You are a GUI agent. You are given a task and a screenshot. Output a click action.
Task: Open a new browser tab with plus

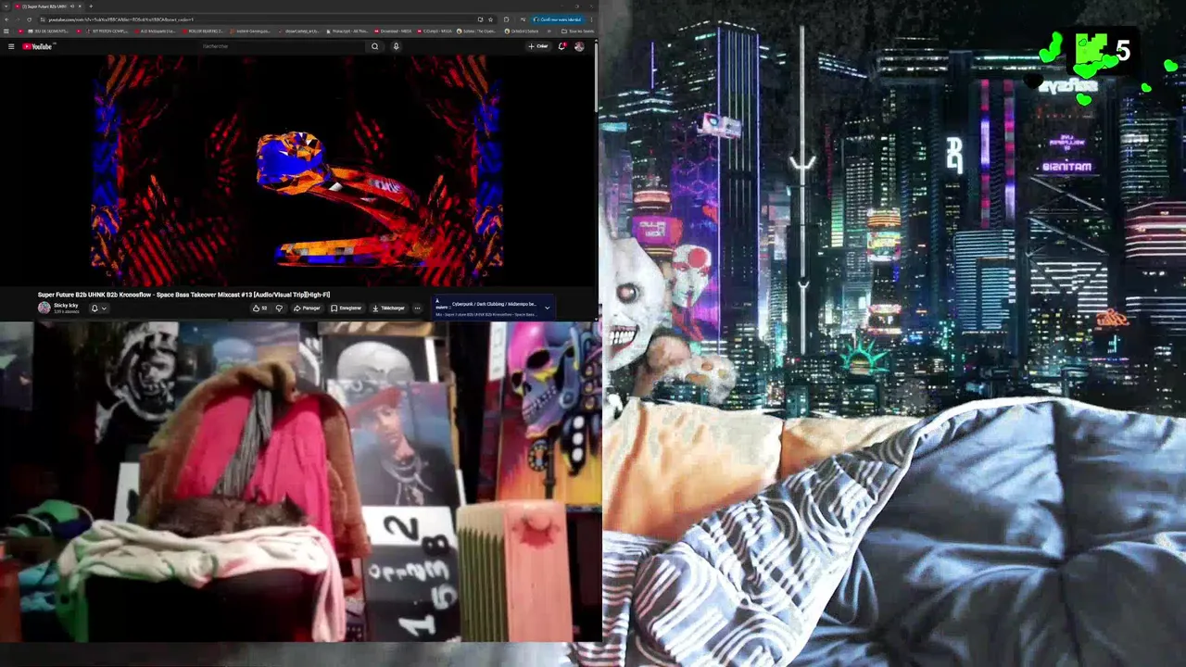(91, 6)
